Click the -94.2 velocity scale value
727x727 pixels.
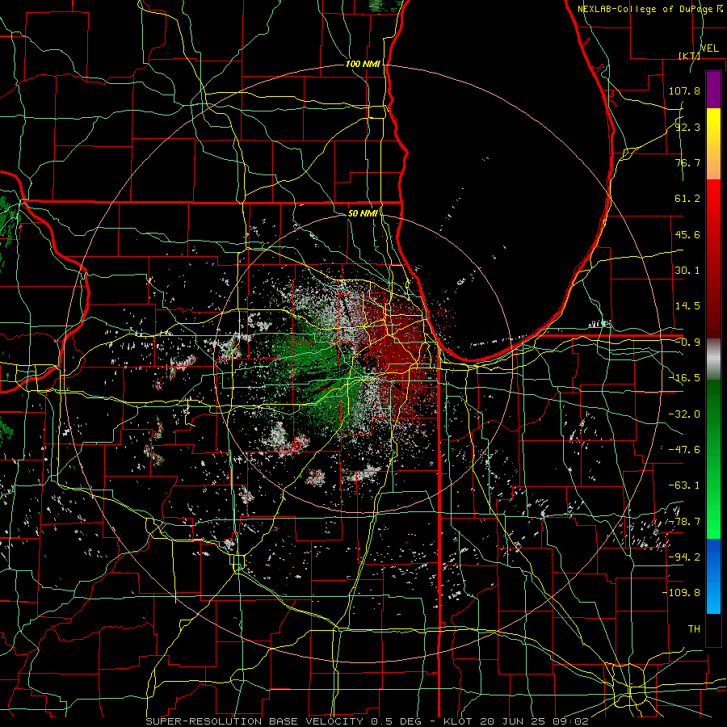(684, 557)
